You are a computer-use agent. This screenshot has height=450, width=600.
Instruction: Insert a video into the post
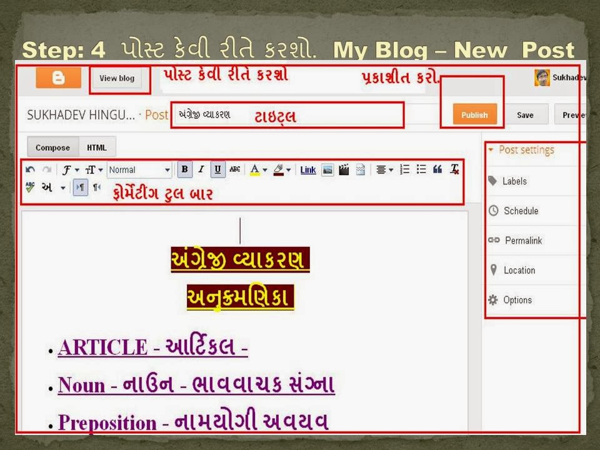click(344, 169)
